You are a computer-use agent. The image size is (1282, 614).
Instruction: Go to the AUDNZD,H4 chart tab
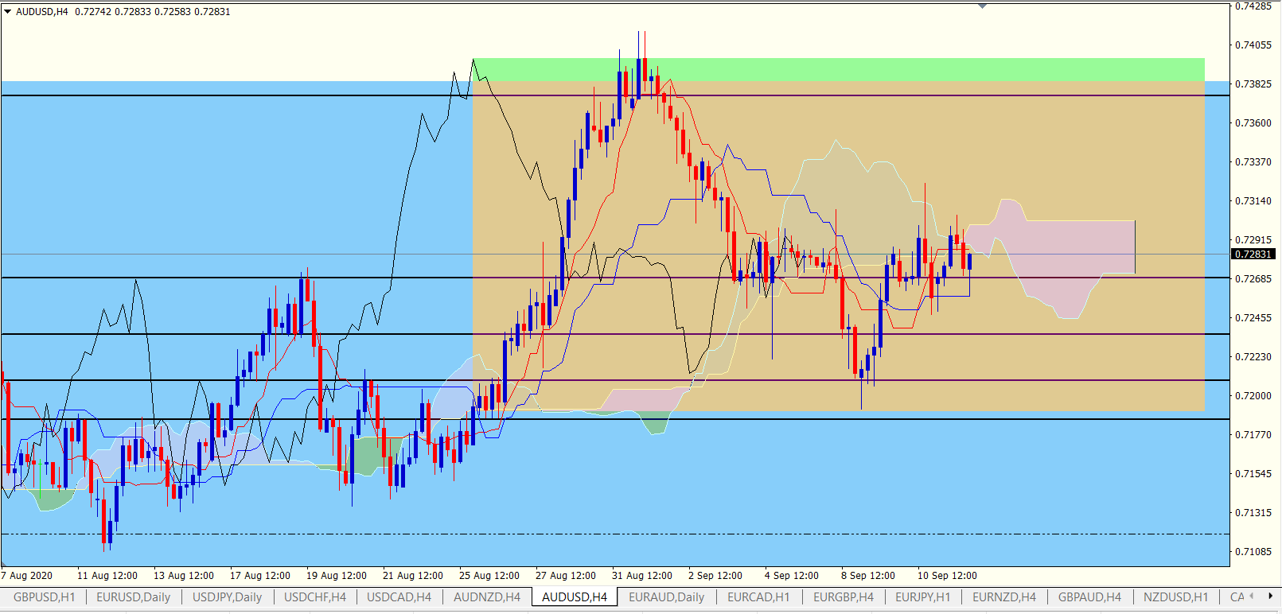click(x=486, y=597)
